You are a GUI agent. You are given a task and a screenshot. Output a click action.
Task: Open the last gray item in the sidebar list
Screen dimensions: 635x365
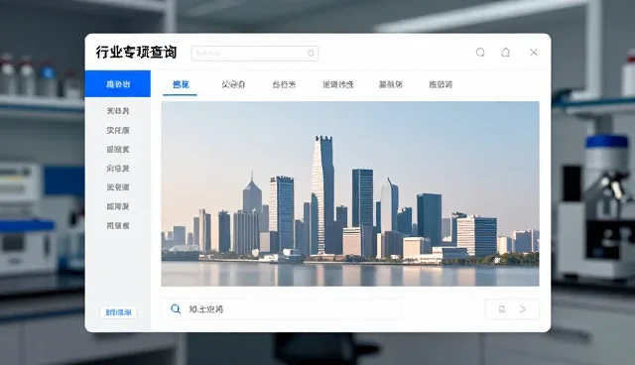[x=118, y=225]
